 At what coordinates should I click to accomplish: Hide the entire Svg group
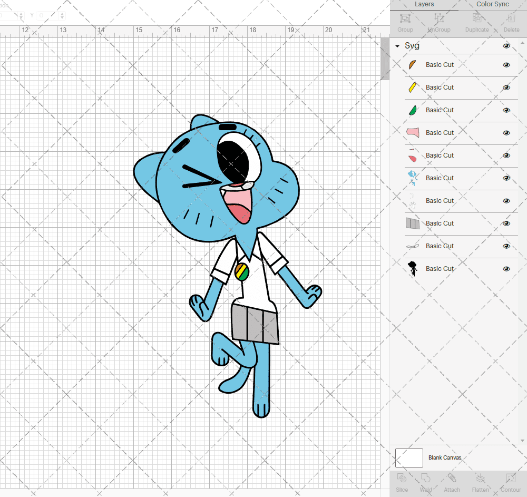point(506,46)
